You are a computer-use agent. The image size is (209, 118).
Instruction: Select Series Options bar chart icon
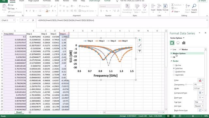[184, 43]
